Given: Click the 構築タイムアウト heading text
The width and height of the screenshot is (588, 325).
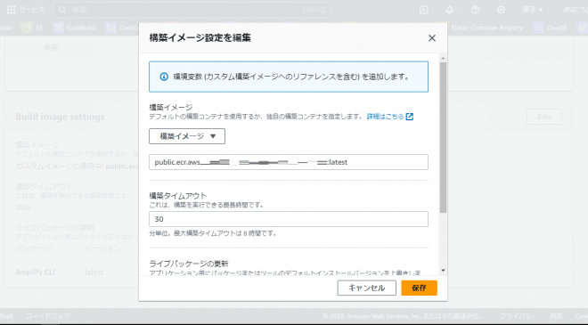Looking at the screenshot, I should pos(178,196).
